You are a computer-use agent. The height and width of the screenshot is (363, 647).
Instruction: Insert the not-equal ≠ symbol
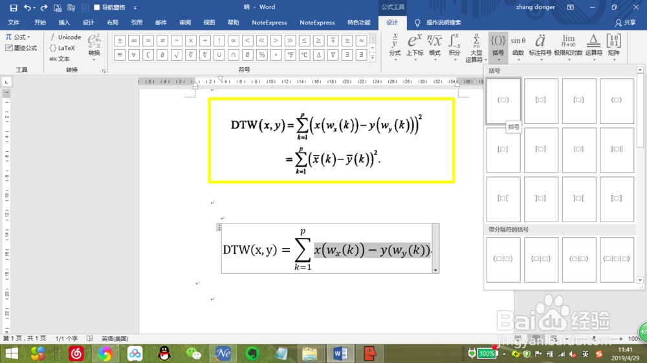[162, 41]
